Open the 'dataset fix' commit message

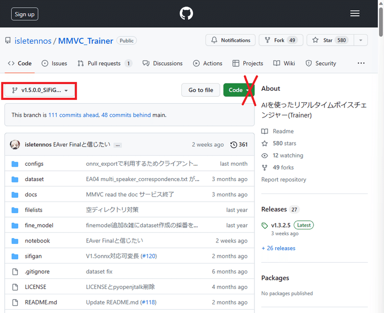99,272
